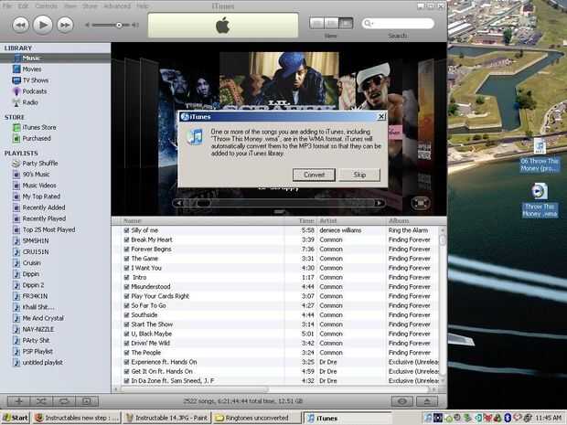
Task: Toggle repeat button at bottom
Action: coord(64,401)
